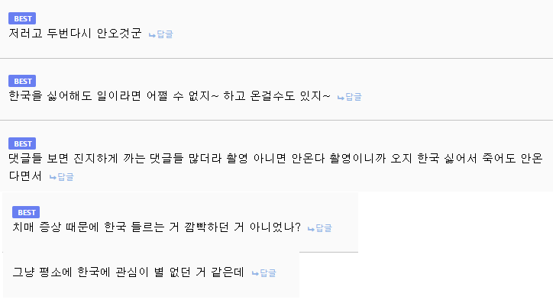Click the BEST badge above the '댓글들 보면' comment
This screenshot has height=306, width=556.
22,143
